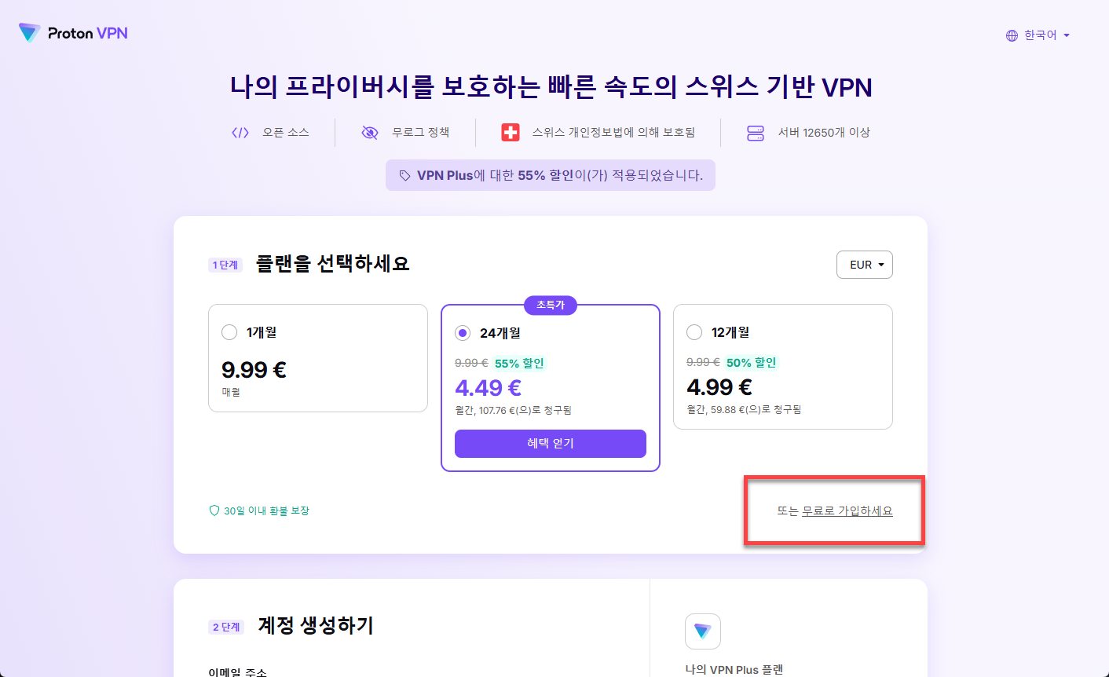Click the 플랜을 선택하세요 heading
Screen dimensions: 1109x677
[x=333, y=264]
